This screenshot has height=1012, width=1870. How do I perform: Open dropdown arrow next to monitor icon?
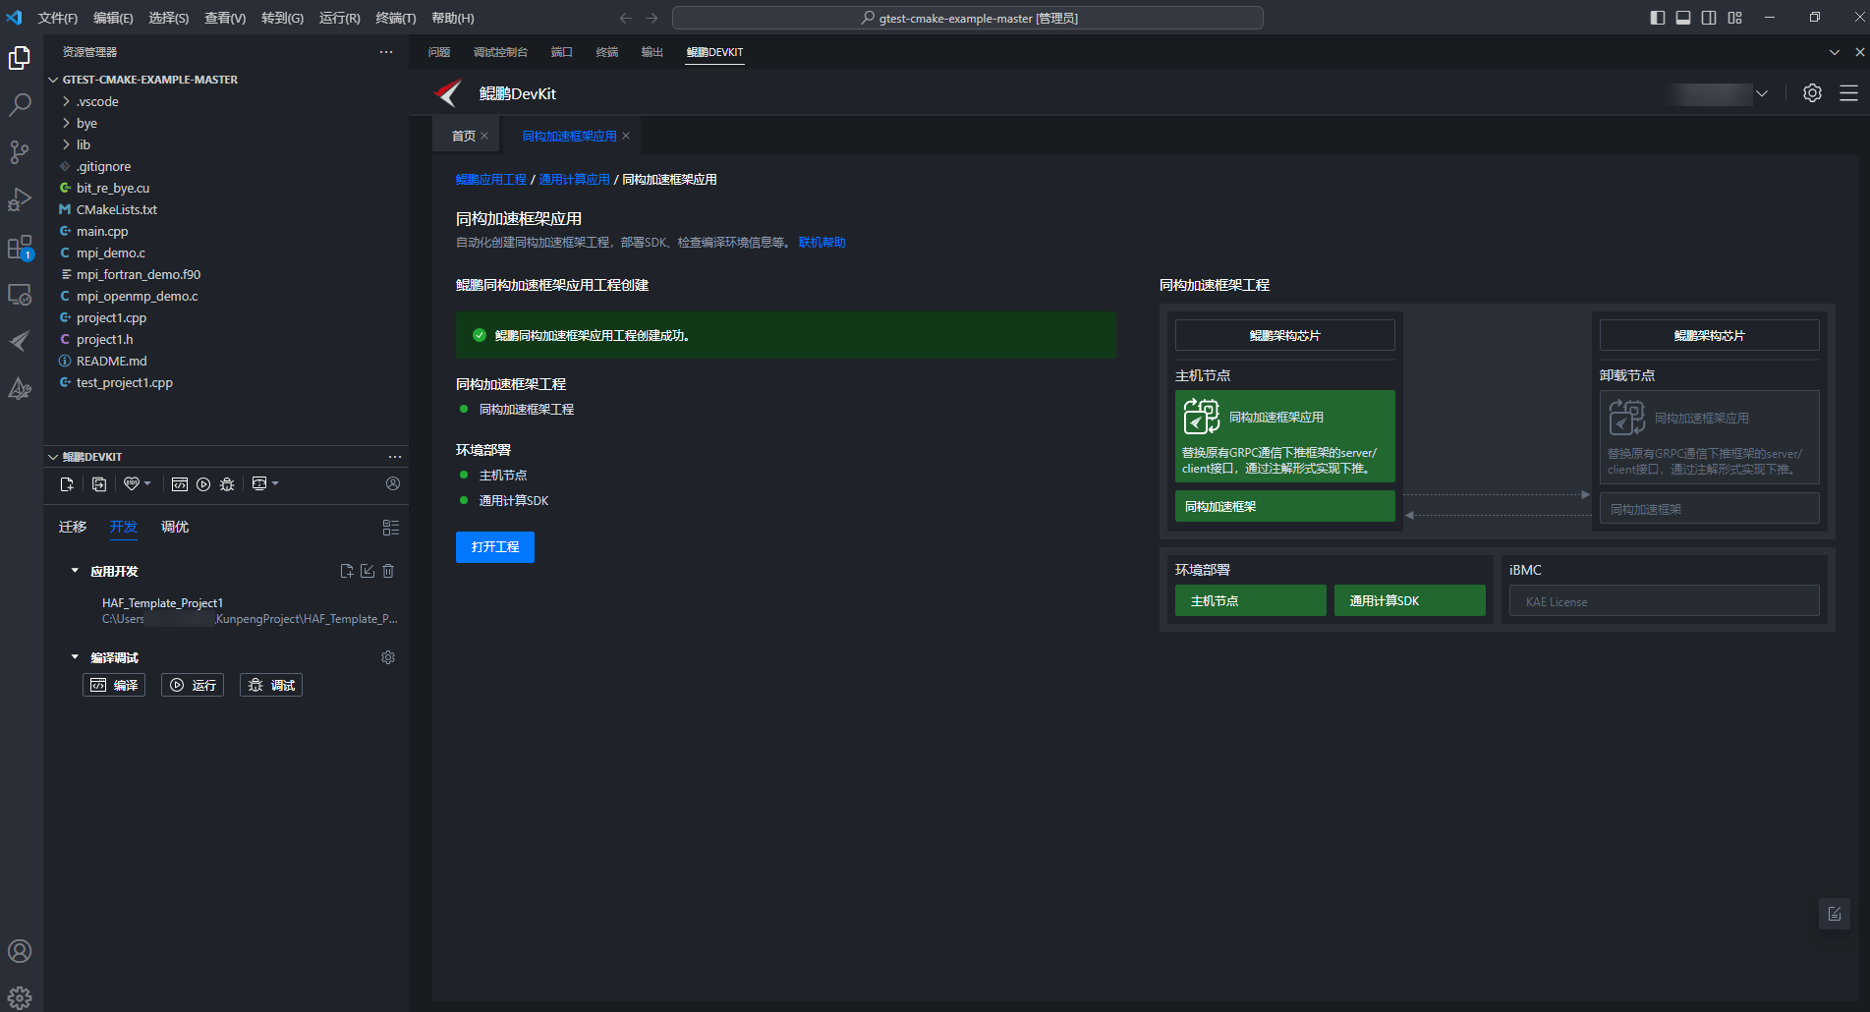point(275,483)
